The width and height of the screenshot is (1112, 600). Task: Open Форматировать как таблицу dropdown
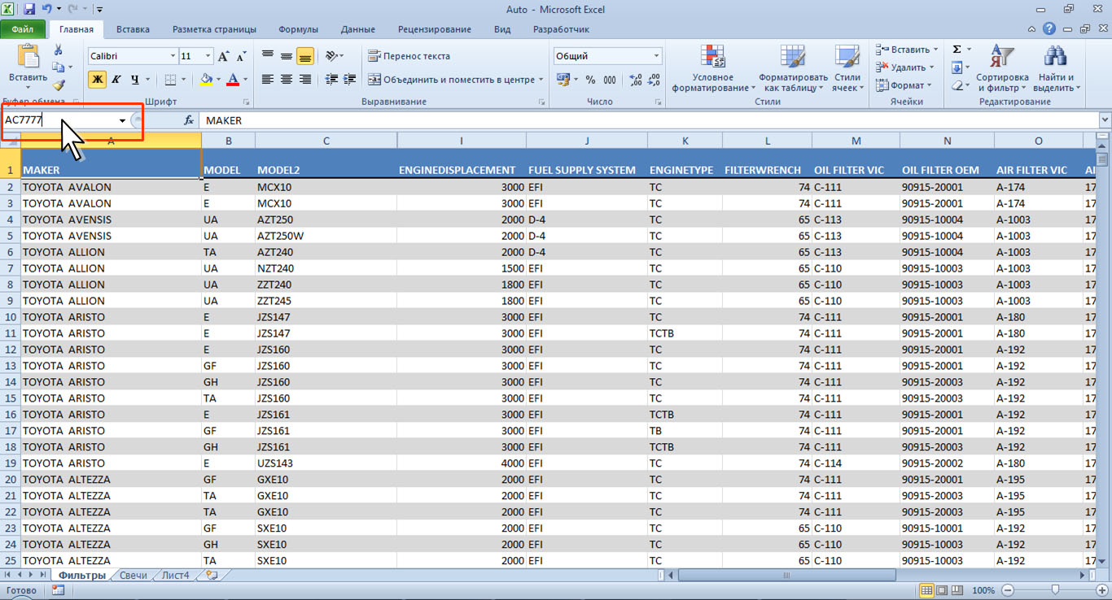(x=793, y=68)
